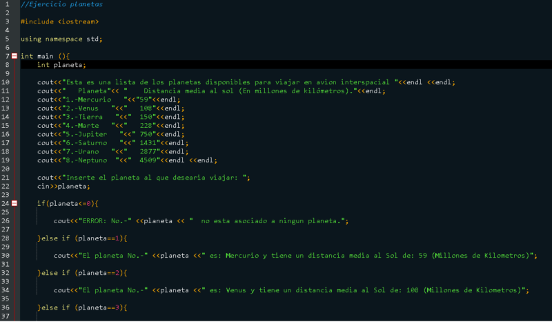Image resolution: width=552 pixels, height=322 pixels.
Task: Select line number 8 in the gutter
Action: pos(6,65)
